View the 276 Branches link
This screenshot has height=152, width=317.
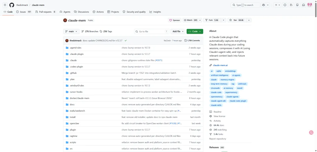(x=90, y=31)
